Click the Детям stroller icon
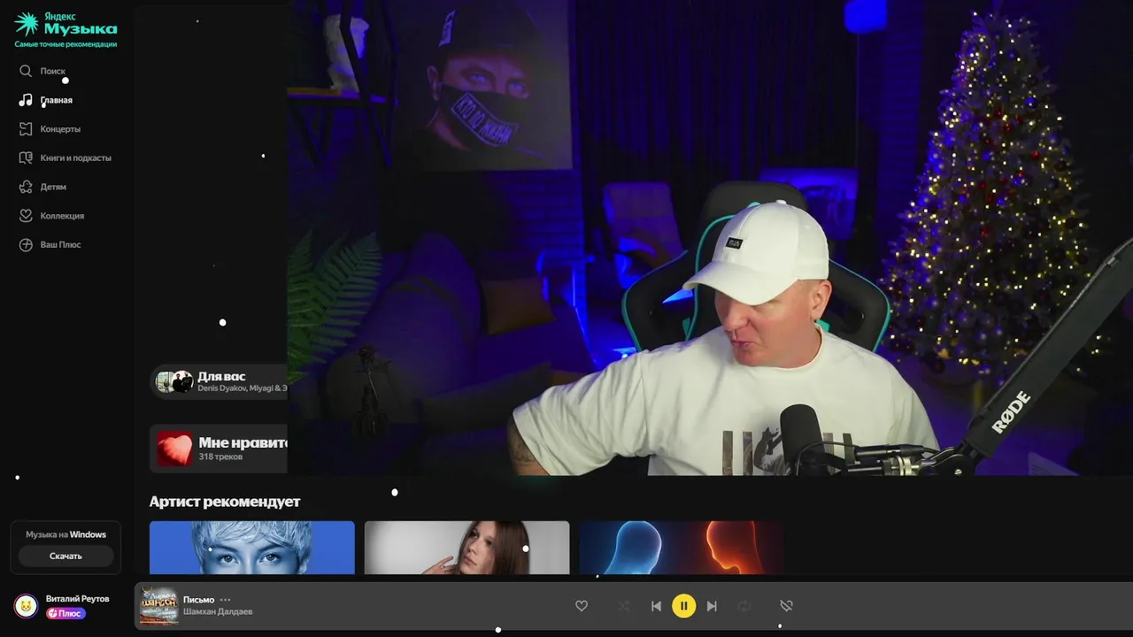 [26, 187]
